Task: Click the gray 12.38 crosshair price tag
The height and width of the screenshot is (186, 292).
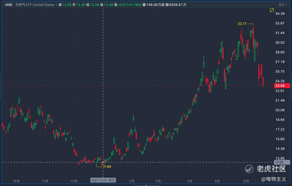Action: tap(282, 162)
